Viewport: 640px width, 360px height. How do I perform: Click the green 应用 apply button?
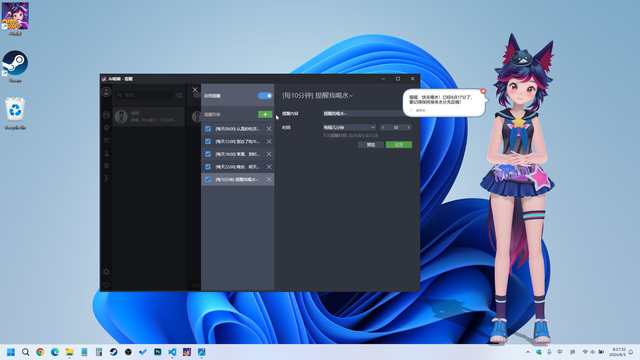click(399, 144)
